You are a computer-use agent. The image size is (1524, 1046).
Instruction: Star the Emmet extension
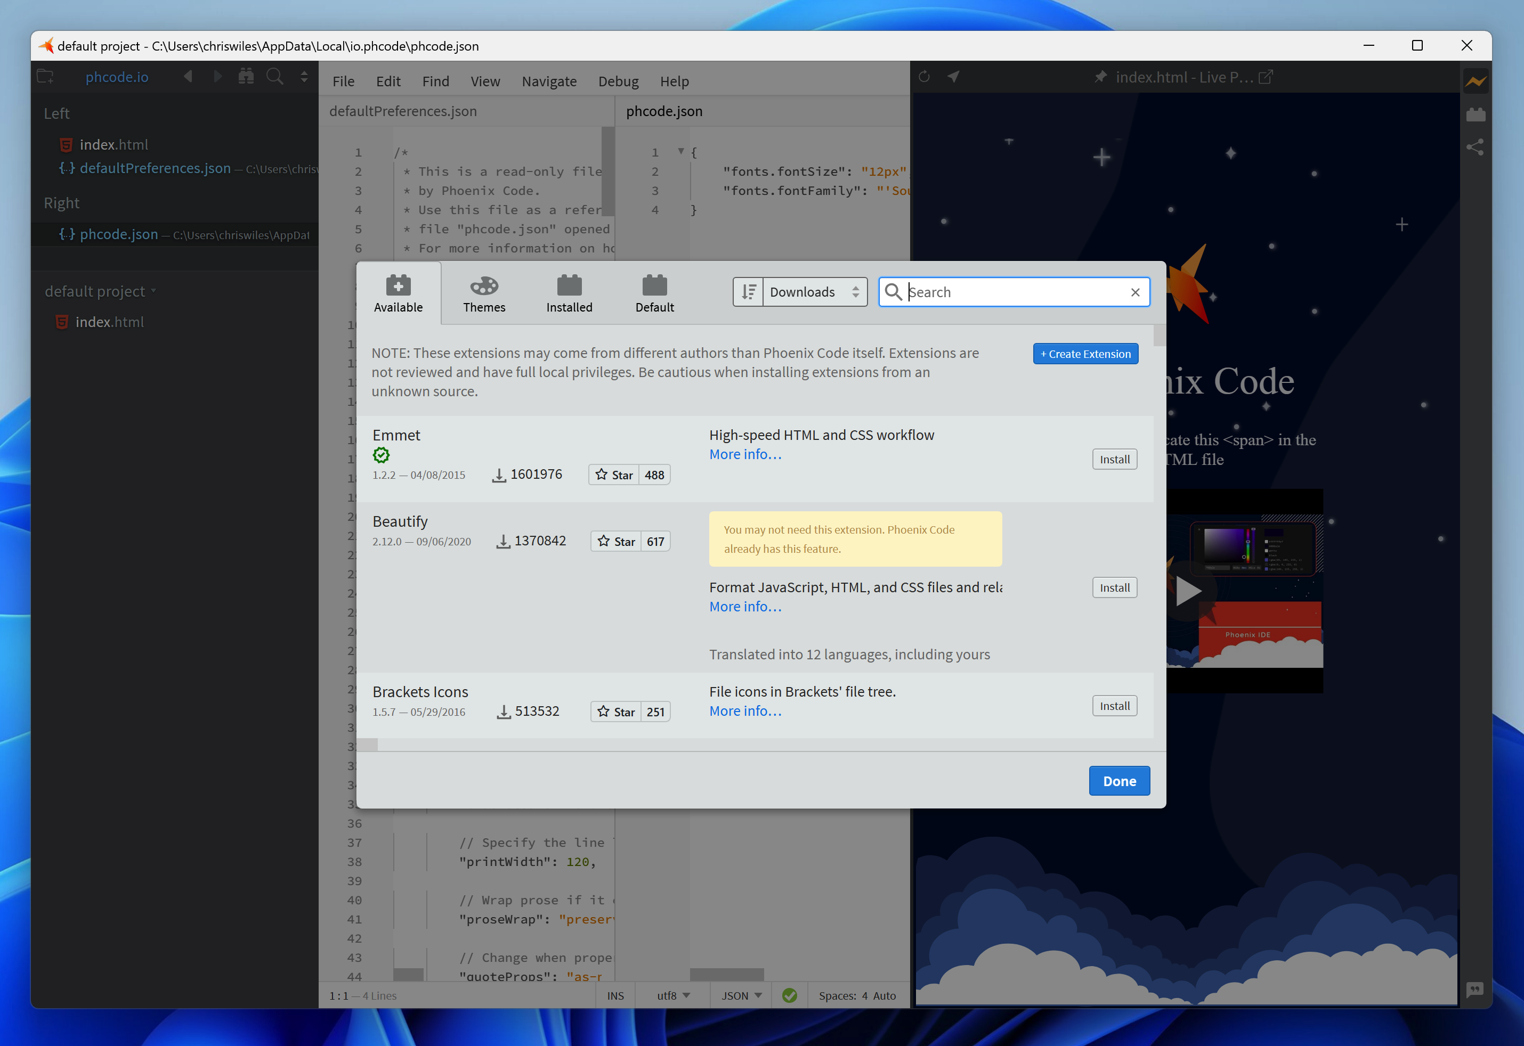tap(614, 475)
